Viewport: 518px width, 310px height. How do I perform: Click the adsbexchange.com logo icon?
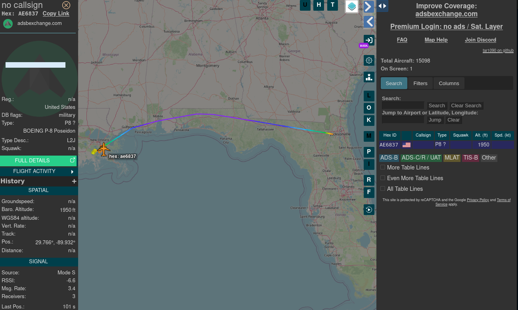coord(8,23)
